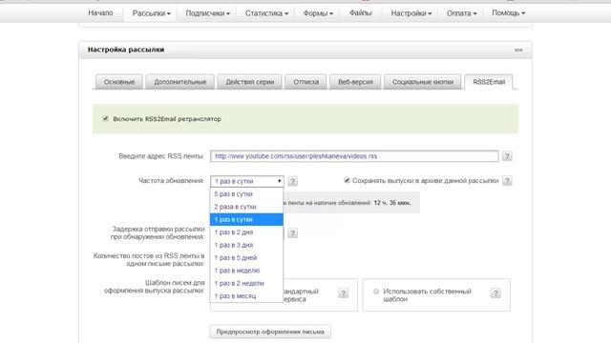Click help icon next to archive saving checkbox
Screen dimensions: 611x343
tap(507, 181)
